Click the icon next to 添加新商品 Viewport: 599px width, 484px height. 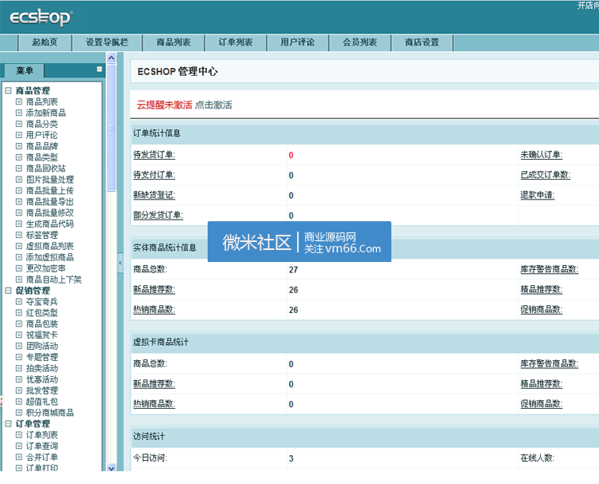pyautogui.click(x=18, y=113)
